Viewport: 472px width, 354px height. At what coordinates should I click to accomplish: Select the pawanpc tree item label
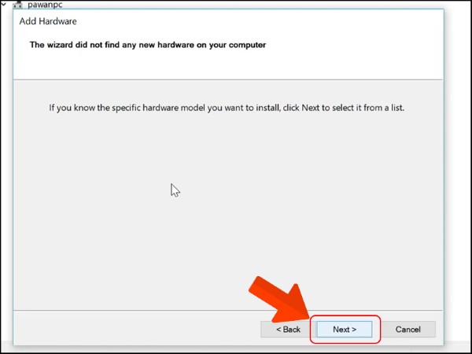pyautogui.click(x=44, y=4)
